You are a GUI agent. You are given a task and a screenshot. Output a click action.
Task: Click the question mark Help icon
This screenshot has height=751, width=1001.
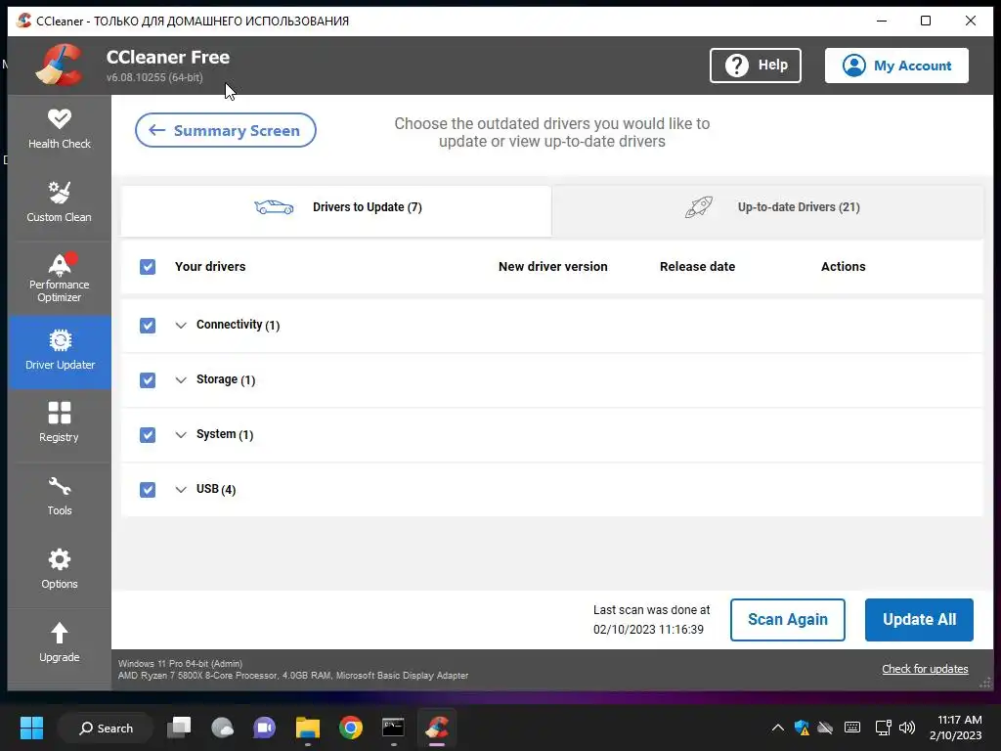737,66
